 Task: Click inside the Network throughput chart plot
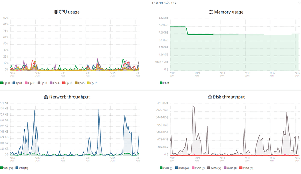tap(75, 130)
